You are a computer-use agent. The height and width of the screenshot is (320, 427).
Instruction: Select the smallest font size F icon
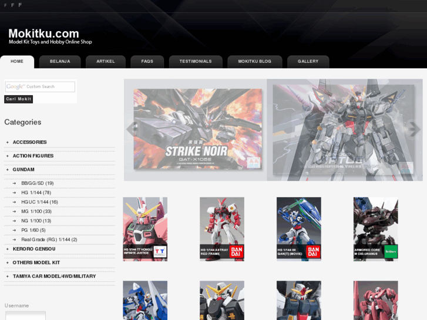(5, 5)
